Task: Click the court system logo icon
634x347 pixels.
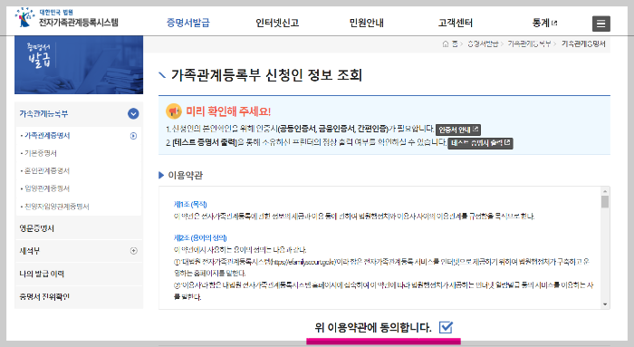Action: point(25,17)
